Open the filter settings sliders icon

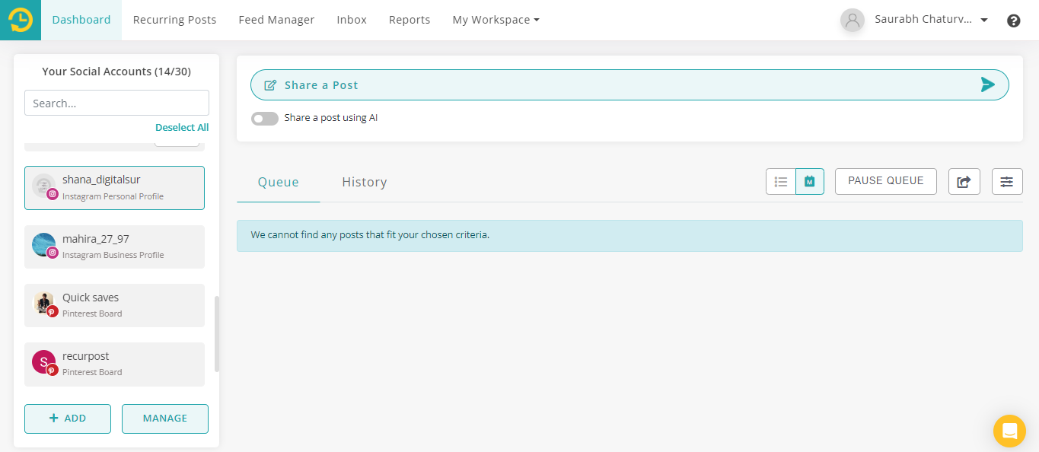pos(1007,181)
